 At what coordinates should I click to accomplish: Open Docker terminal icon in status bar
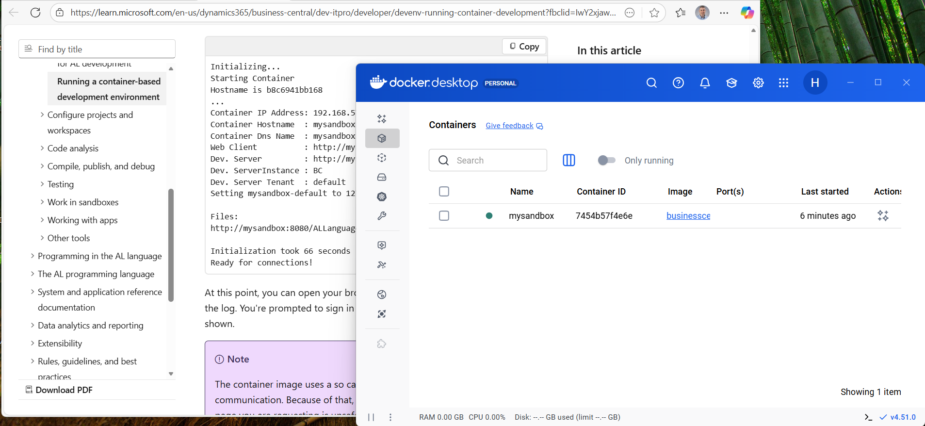coord(868,417)
